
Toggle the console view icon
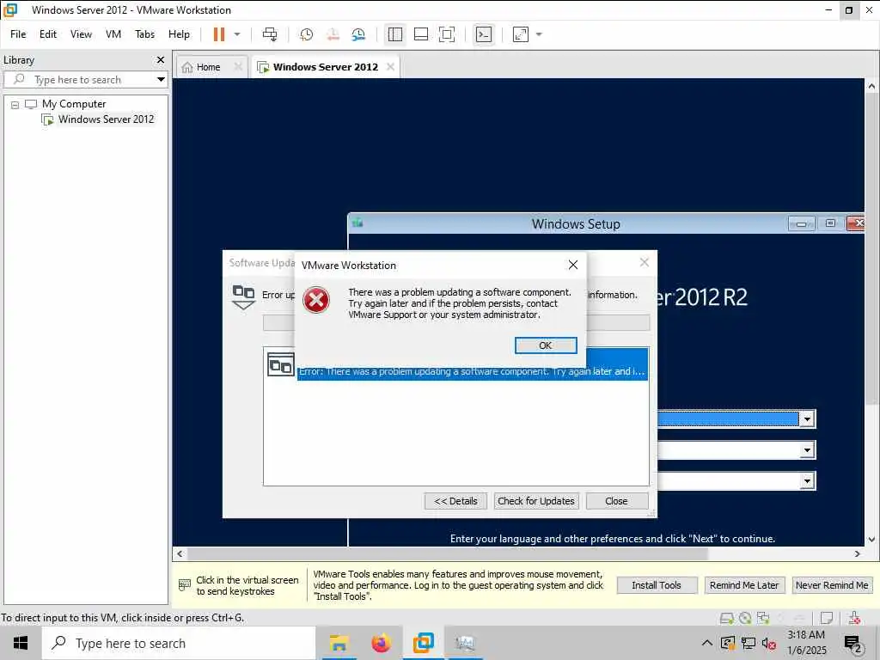pos(483,34)
